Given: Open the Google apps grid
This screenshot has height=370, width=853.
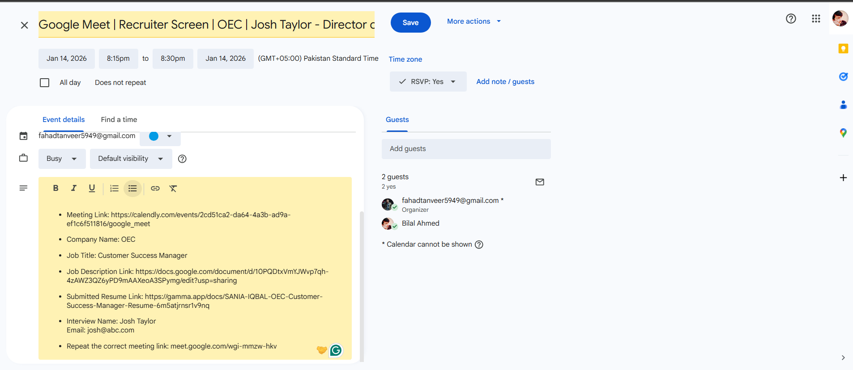Looking at the screenshot, I should [x=816, y=18].
